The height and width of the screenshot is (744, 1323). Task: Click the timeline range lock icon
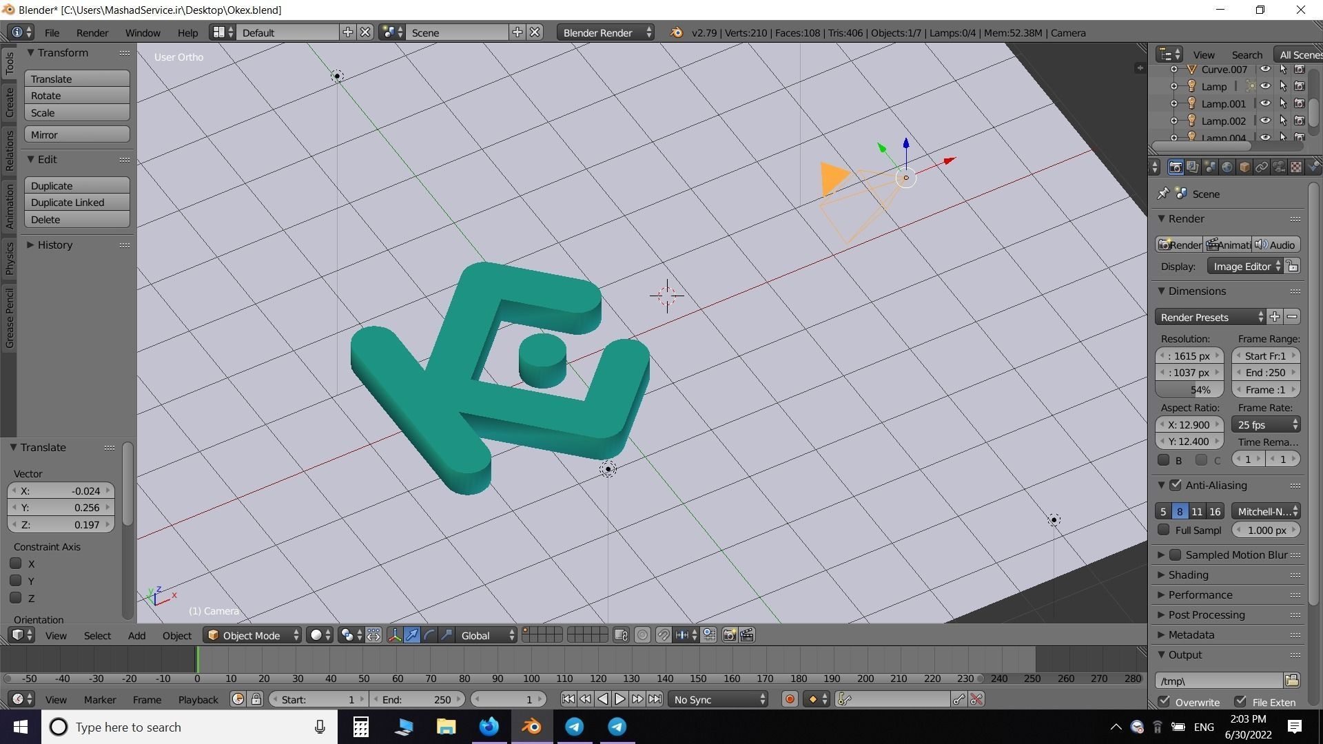coord(256,699)
